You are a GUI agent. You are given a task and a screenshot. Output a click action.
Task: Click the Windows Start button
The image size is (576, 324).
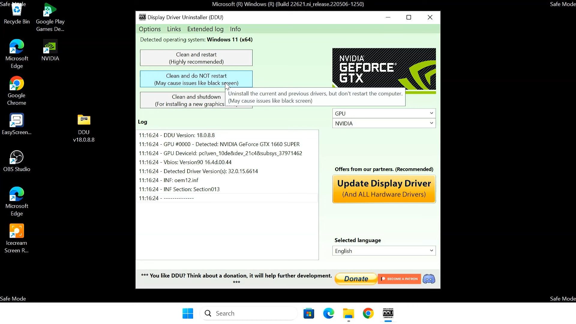click(188, 313)
